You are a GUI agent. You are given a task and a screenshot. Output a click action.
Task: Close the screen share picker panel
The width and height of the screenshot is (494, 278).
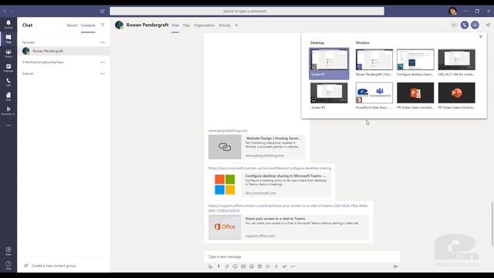pos(481,36)
